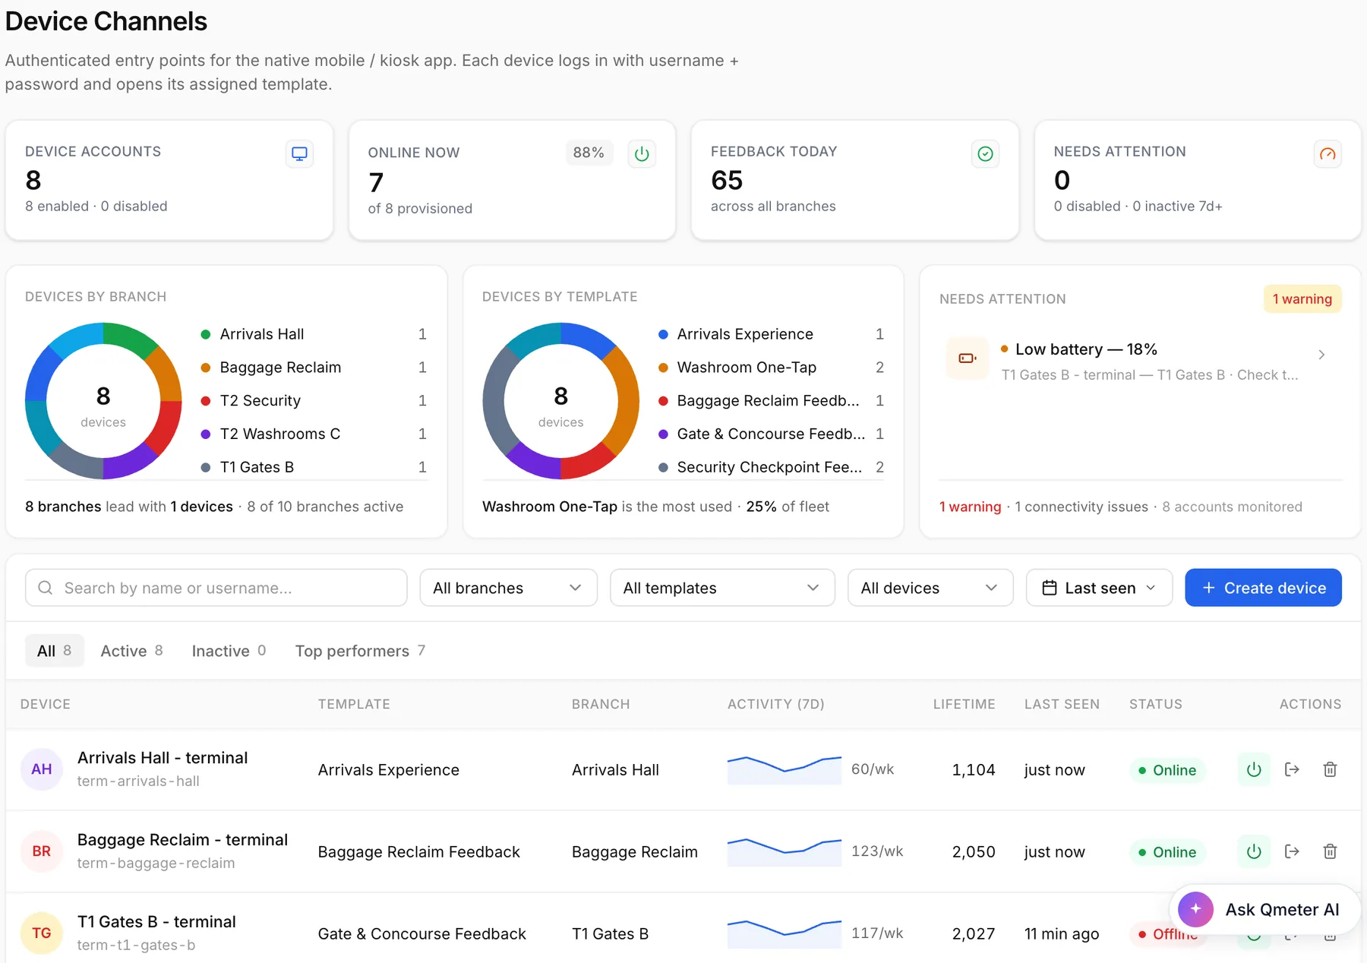Click Security Checkpoint Fee... legend entry
The height and width of the screenshot is (963, 1367).
[x=771, y=467]
